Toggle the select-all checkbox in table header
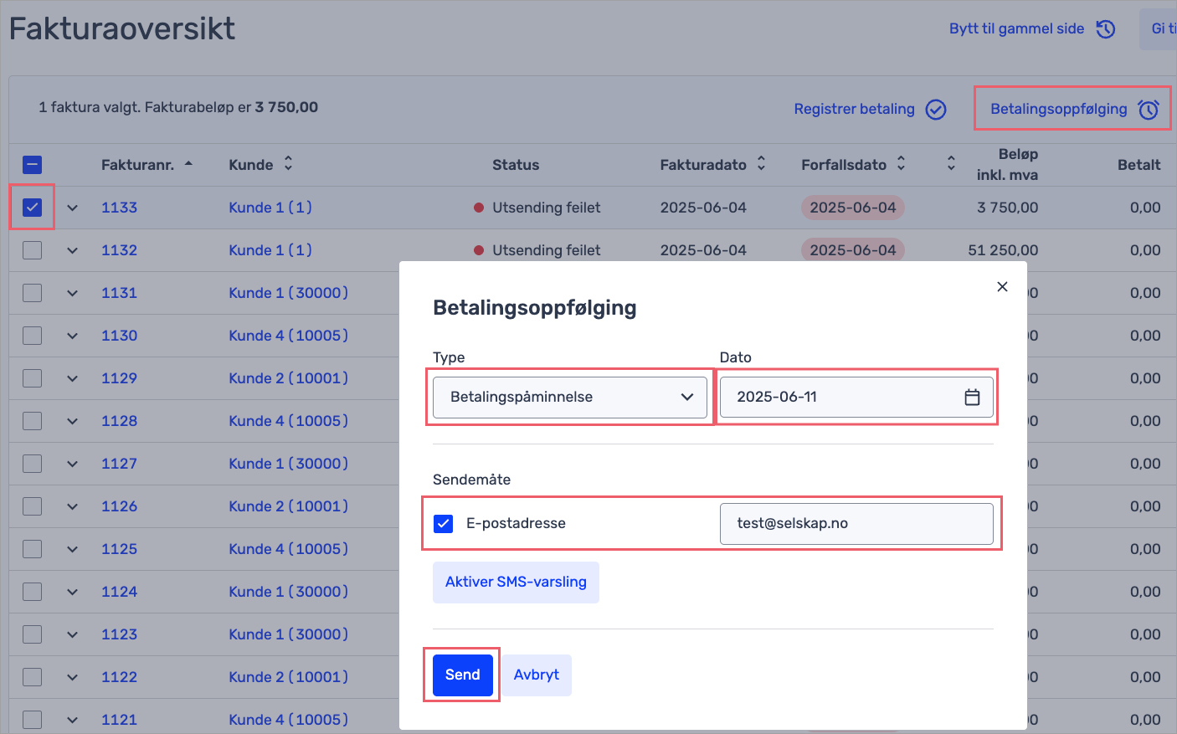 [33, 165]
